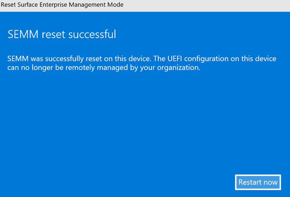This screenshot has width=290, height=197.
Task: Click the word "successful" in the heading
Action: pos(92,35)
